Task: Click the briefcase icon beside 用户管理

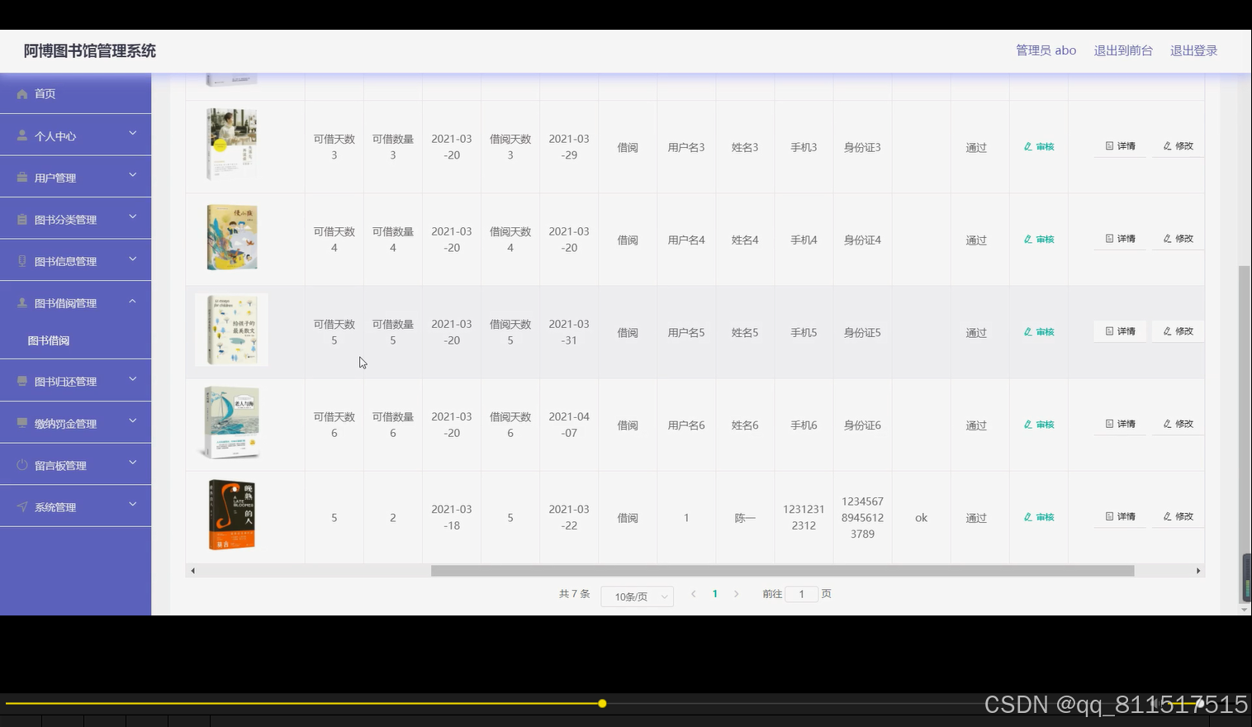Action: click(x=22, y=178)
